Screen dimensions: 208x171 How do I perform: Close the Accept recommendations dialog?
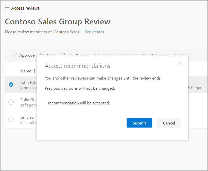pyautogui.click(x=180, y=64)
